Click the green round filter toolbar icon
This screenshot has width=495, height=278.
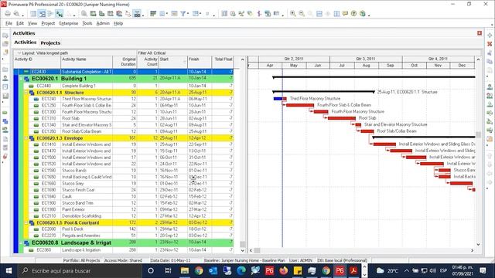click(x=354, y=14)
